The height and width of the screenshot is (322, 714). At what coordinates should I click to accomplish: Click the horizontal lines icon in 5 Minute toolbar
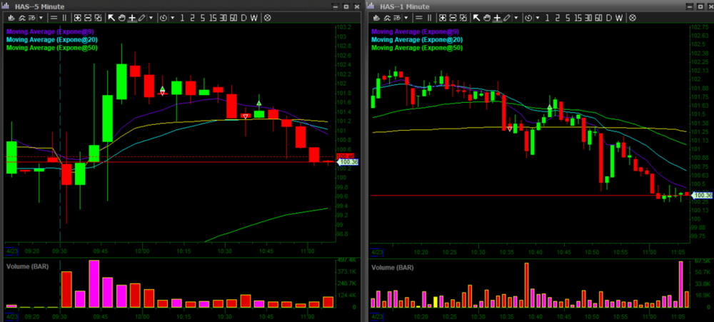[54, 17]
